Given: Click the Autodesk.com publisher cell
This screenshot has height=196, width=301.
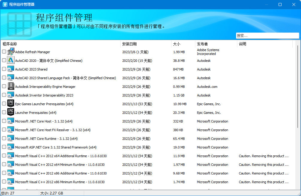Looking at the screenshot, I should (x=207, y=87).
